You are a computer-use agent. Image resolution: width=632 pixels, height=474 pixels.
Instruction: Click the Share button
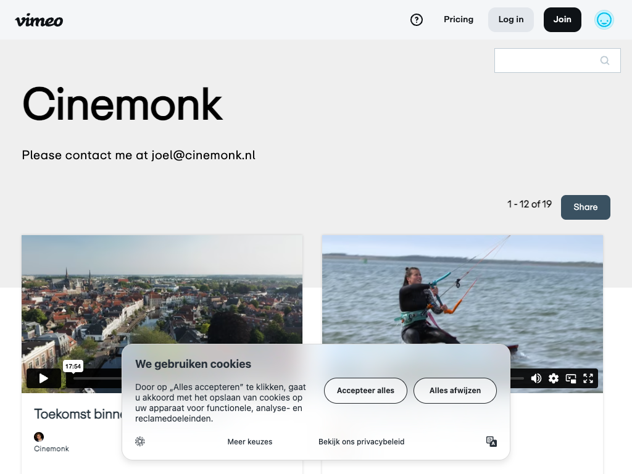(585, 207)
